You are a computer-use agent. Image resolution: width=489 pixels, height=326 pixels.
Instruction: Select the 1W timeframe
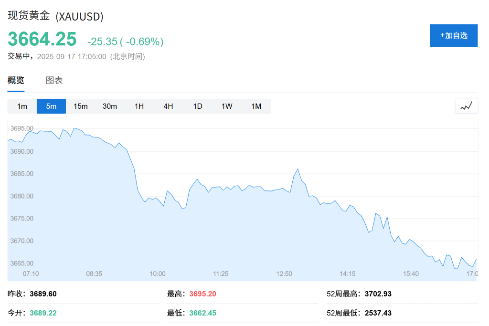227,106
